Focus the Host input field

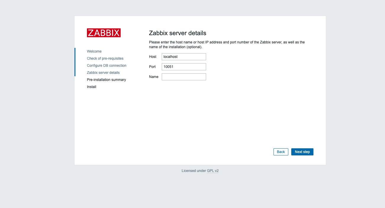click(184, 57)
